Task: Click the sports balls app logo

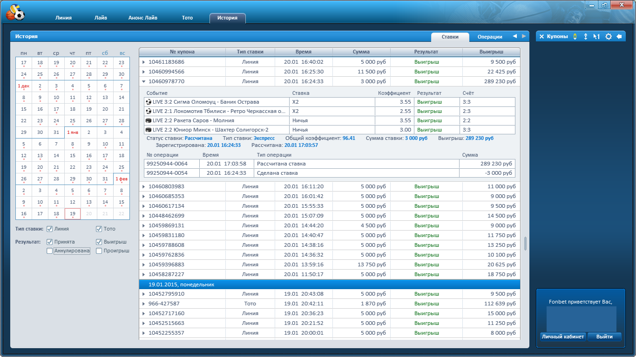Action: [15, 12]
